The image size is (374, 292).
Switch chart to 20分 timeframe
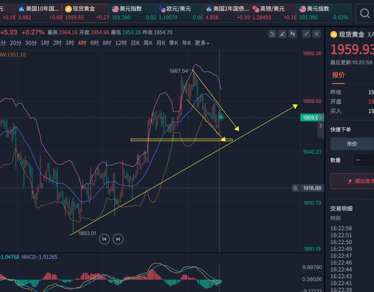coord(15,43)
